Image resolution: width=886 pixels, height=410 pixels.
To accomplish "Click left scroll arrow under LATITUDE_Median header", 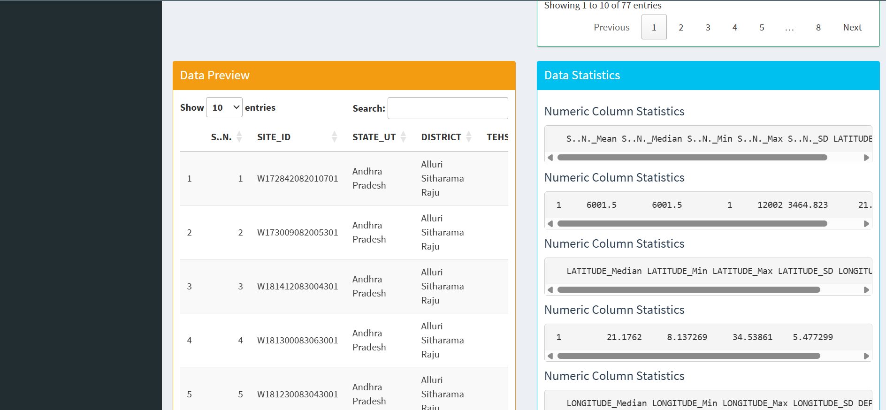I will [550, 290].
